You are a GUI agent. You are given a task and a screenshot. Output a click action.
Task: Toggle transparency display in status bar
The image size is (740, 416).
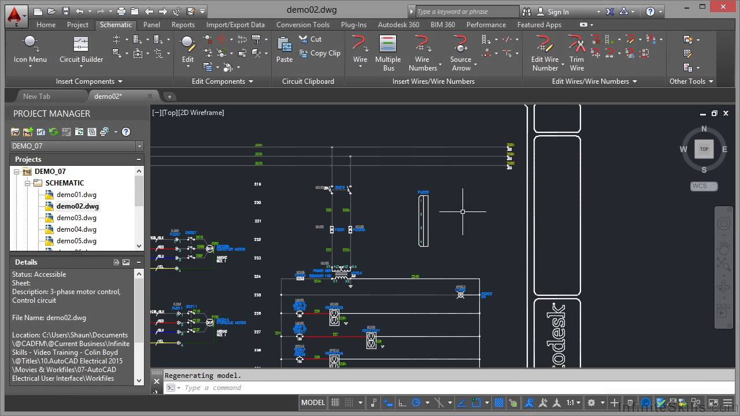pyautogui.click(x=499, y=403)
